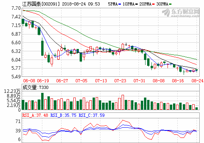Click the 7.15 price axis label
The image size is (204, 143).
tap(16, 25)
